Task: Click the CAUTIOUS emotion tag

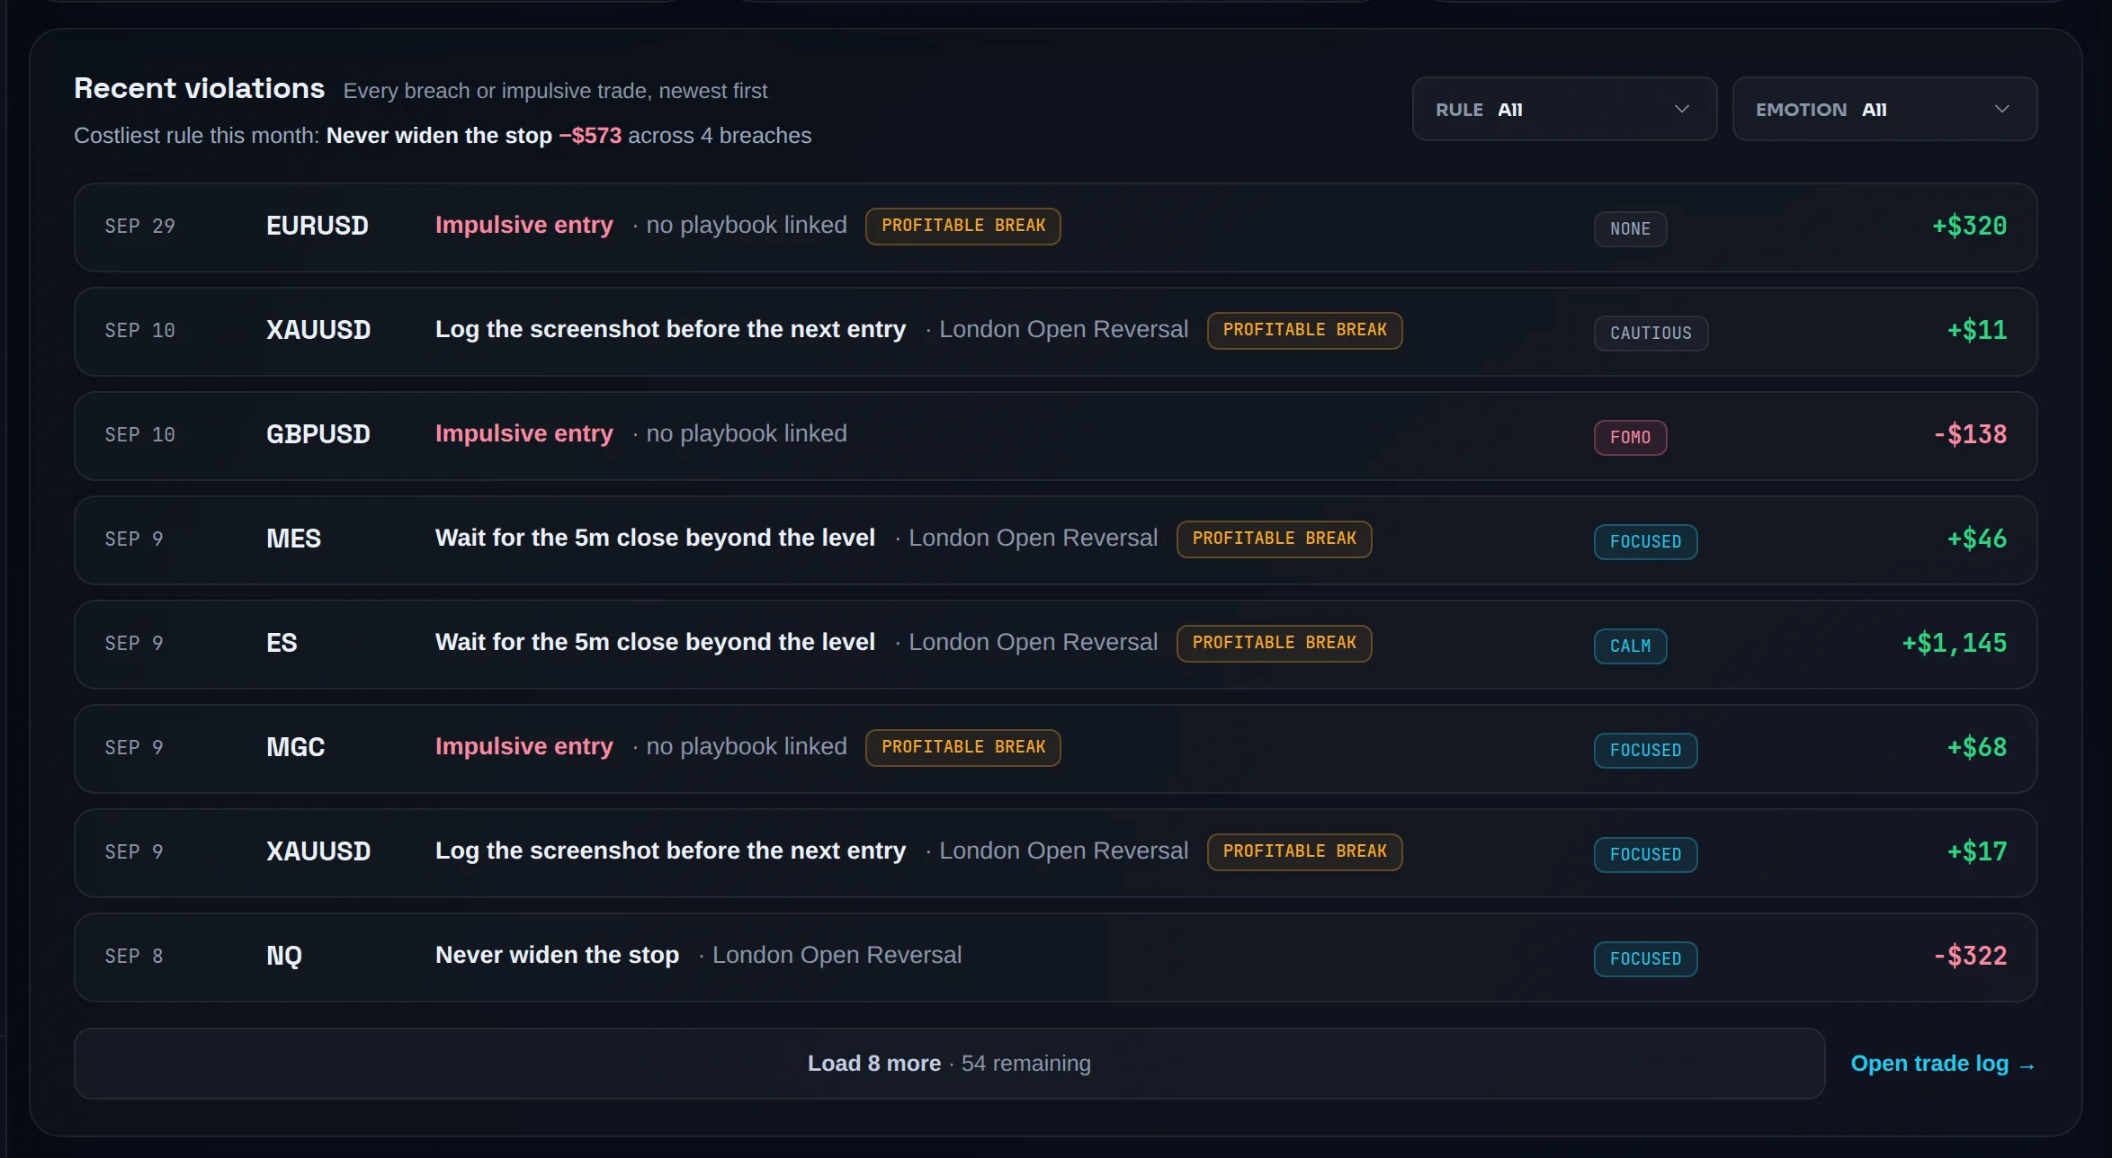Action: click(1651, 334)
